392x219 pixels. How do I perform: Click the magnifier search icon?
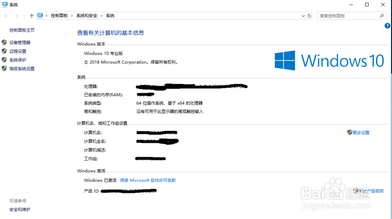pos(382,16)
